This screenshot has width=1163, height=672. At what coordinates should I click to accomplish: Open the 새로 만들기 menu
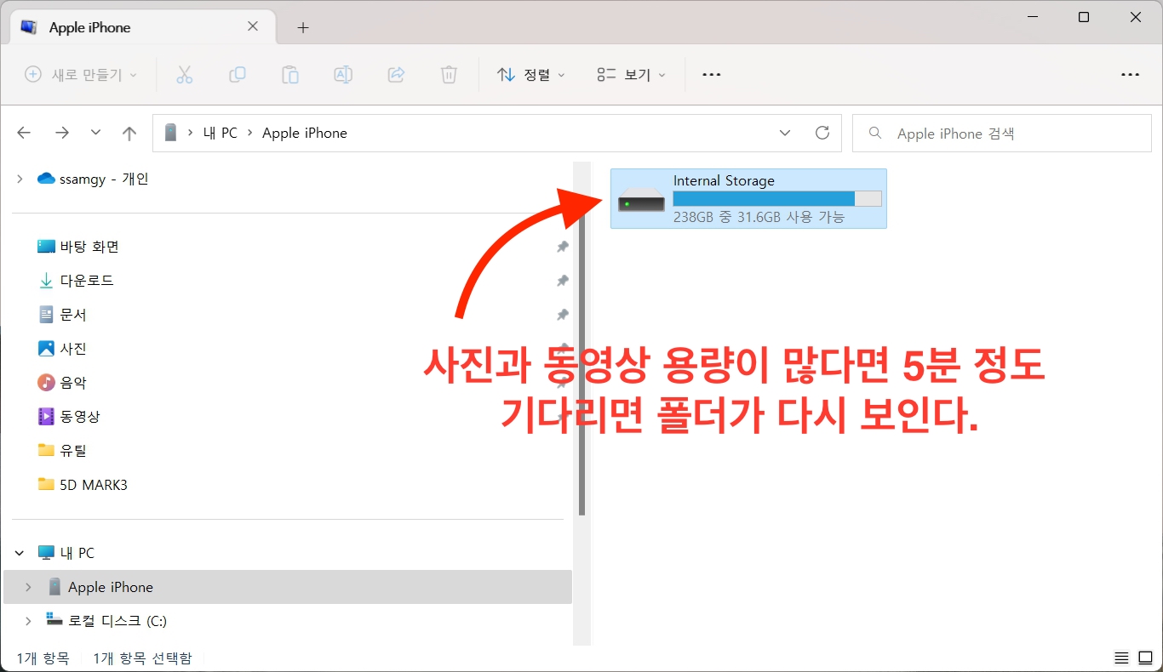coord(81,75)
